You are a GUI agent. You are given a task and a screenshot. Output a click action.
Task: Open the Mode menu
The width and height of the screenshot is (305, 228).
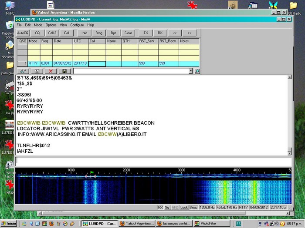point(38,25)
